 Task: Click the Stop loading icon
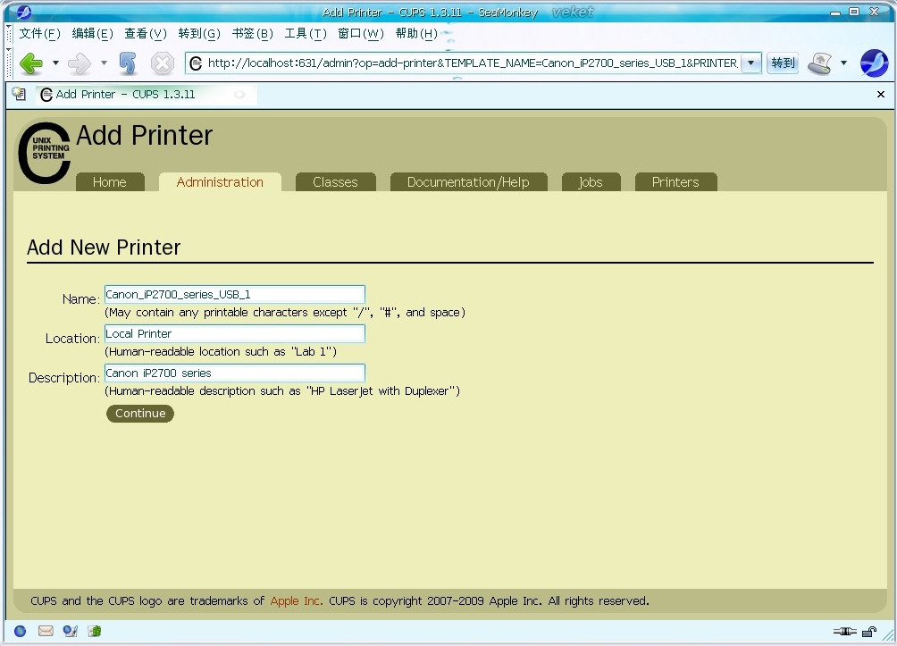pos(163,63)
